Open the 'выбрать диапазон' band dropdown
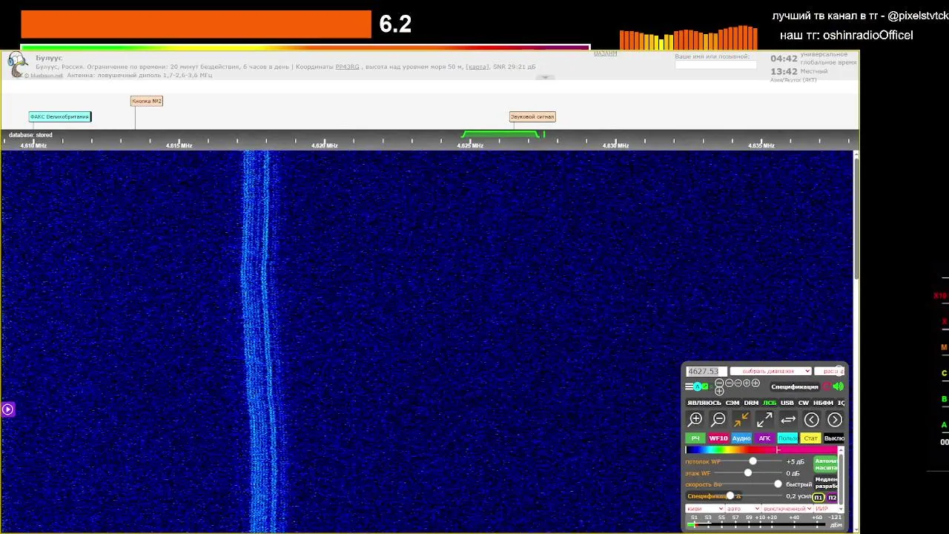 [770, 371]
